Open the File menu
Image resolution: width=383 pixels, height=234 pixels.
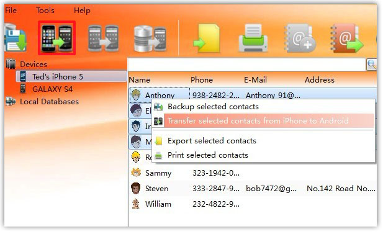[x=11, y=11]
